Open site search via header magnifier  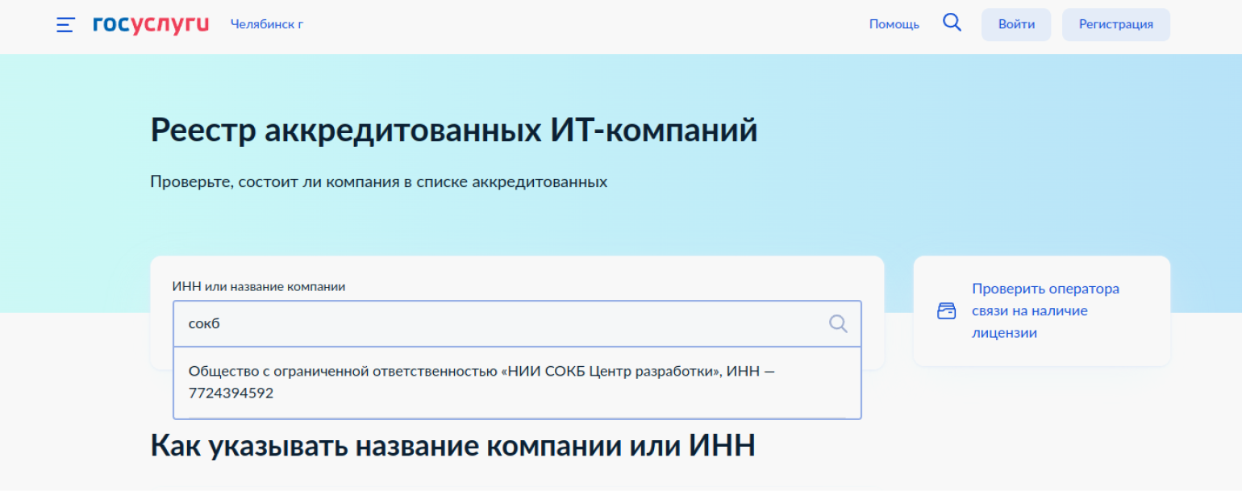click(x=952, y=23)
